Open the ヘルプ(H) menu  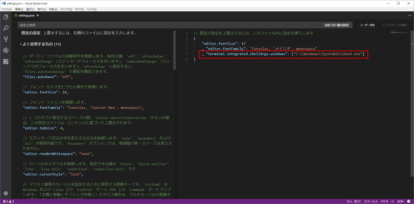(x=92, y=9)
